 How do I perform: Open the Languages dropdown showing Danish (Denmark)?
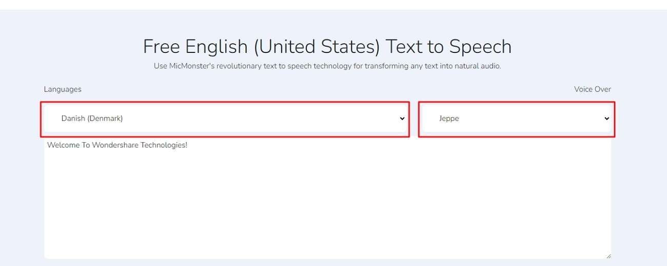[226, 119]
